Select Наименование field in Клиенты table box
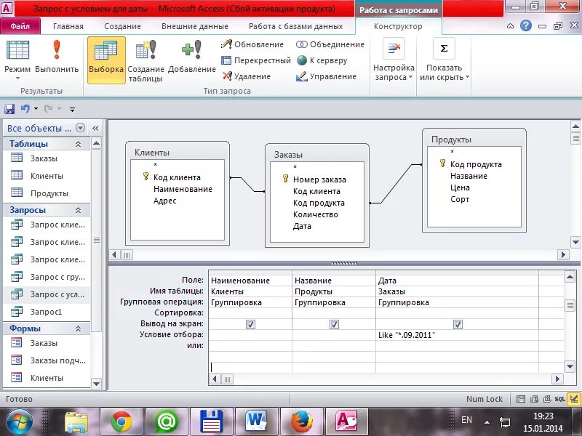The width and height of the screenshot is (582, 436). click(x=183, y=189)
